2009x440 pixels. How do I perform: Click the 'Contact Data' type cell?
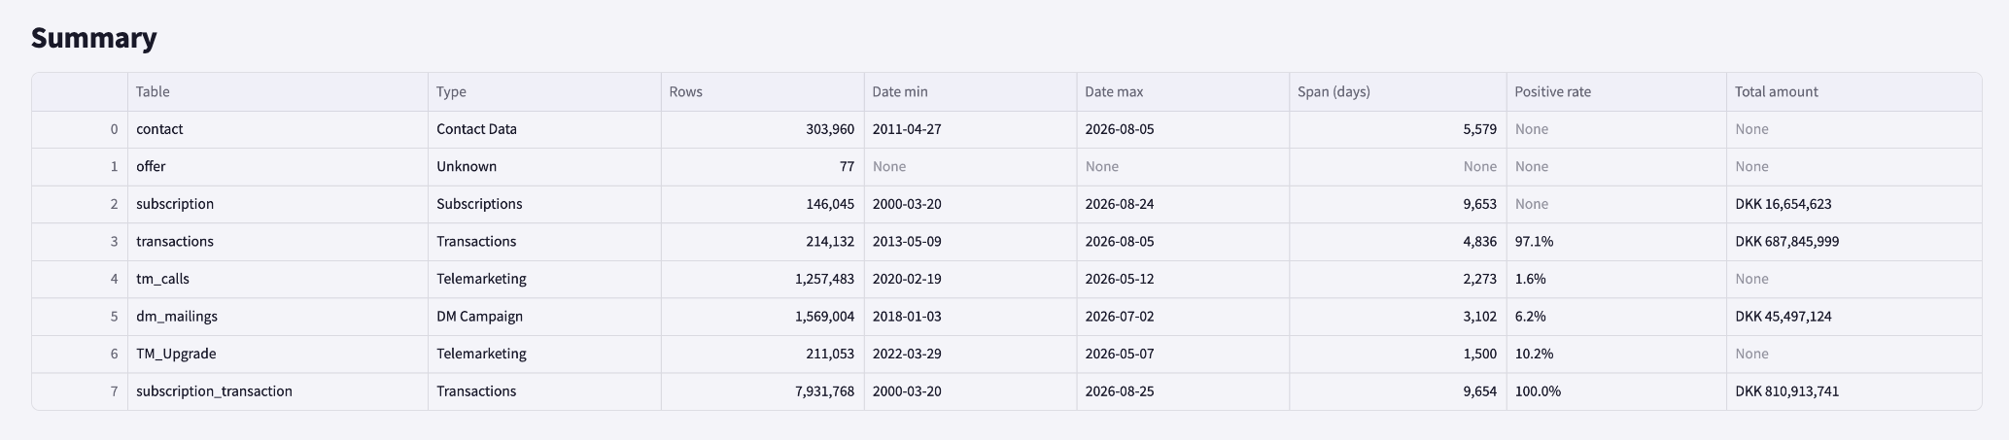(544, 129)
